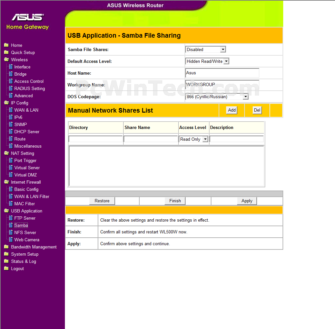Open the Read Only access level dropdown
Screen dimensions: 335x329
click(x=194, y=139)
